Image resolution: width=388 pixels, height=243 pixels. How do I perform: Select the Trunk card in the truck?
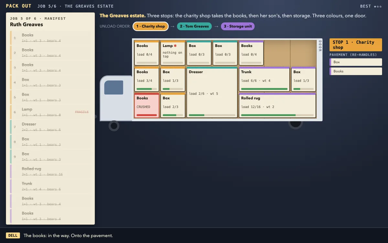pos(264,79)
